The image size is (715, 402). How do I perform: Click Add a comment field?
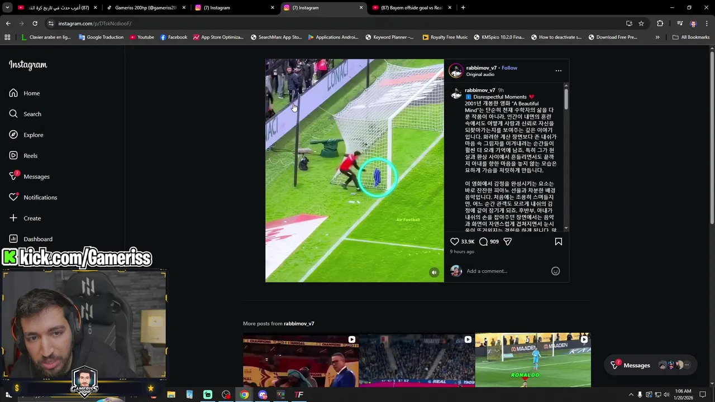(x=506, y=271)
